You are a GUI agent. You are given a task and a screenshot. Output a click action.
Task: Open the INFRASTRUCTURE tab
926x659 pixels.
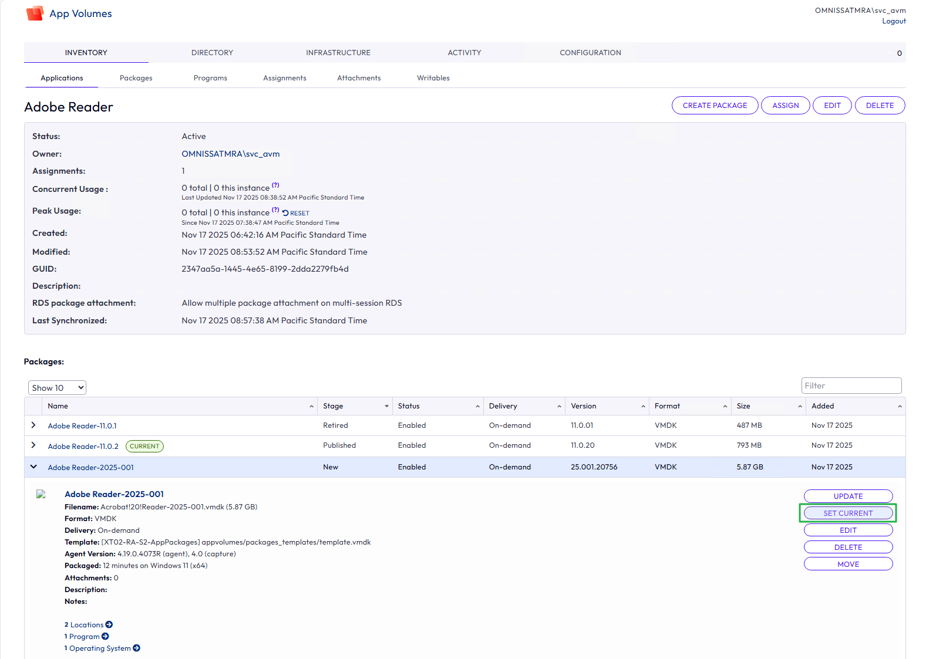coord(338,52)
